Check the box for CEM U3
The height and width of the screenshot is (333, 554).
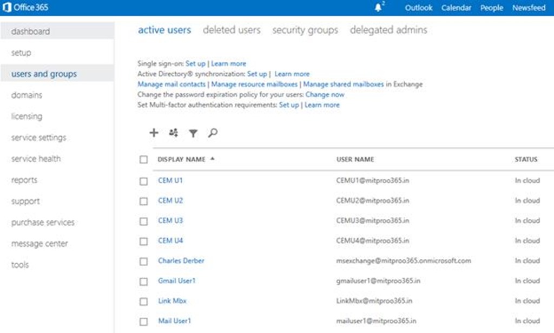coord(143,221)
